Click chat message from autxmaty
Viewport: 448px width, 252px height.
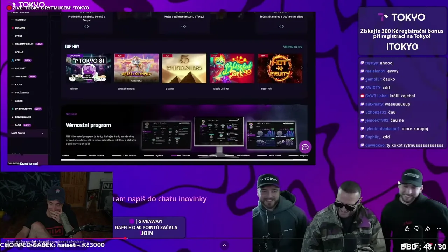pos(385,104)
